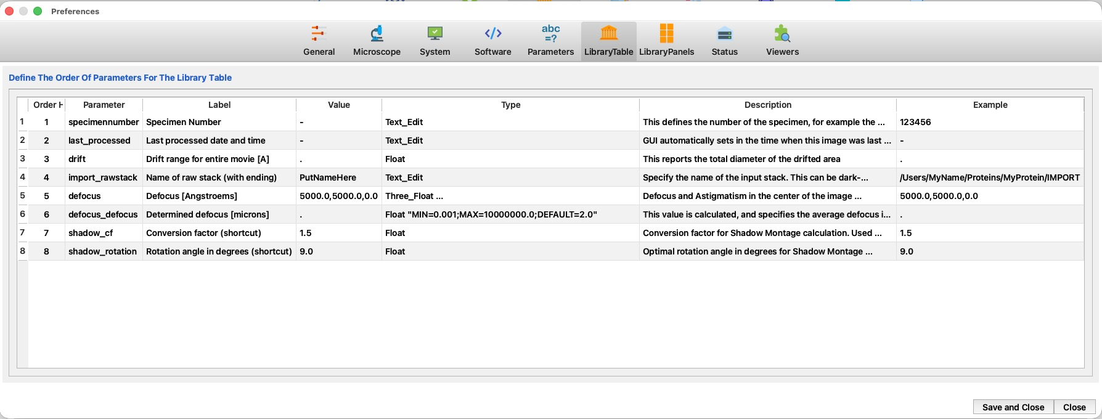Click the 'Three_Float ...' type cell
This screenshot has width=1102, height=419.
pyautogui.click(x=510, y=196)
